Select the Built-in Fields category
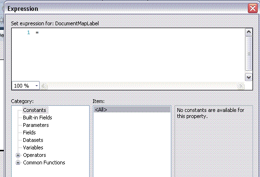The width and height of the screenshot is (260, 177). (37, 118)
